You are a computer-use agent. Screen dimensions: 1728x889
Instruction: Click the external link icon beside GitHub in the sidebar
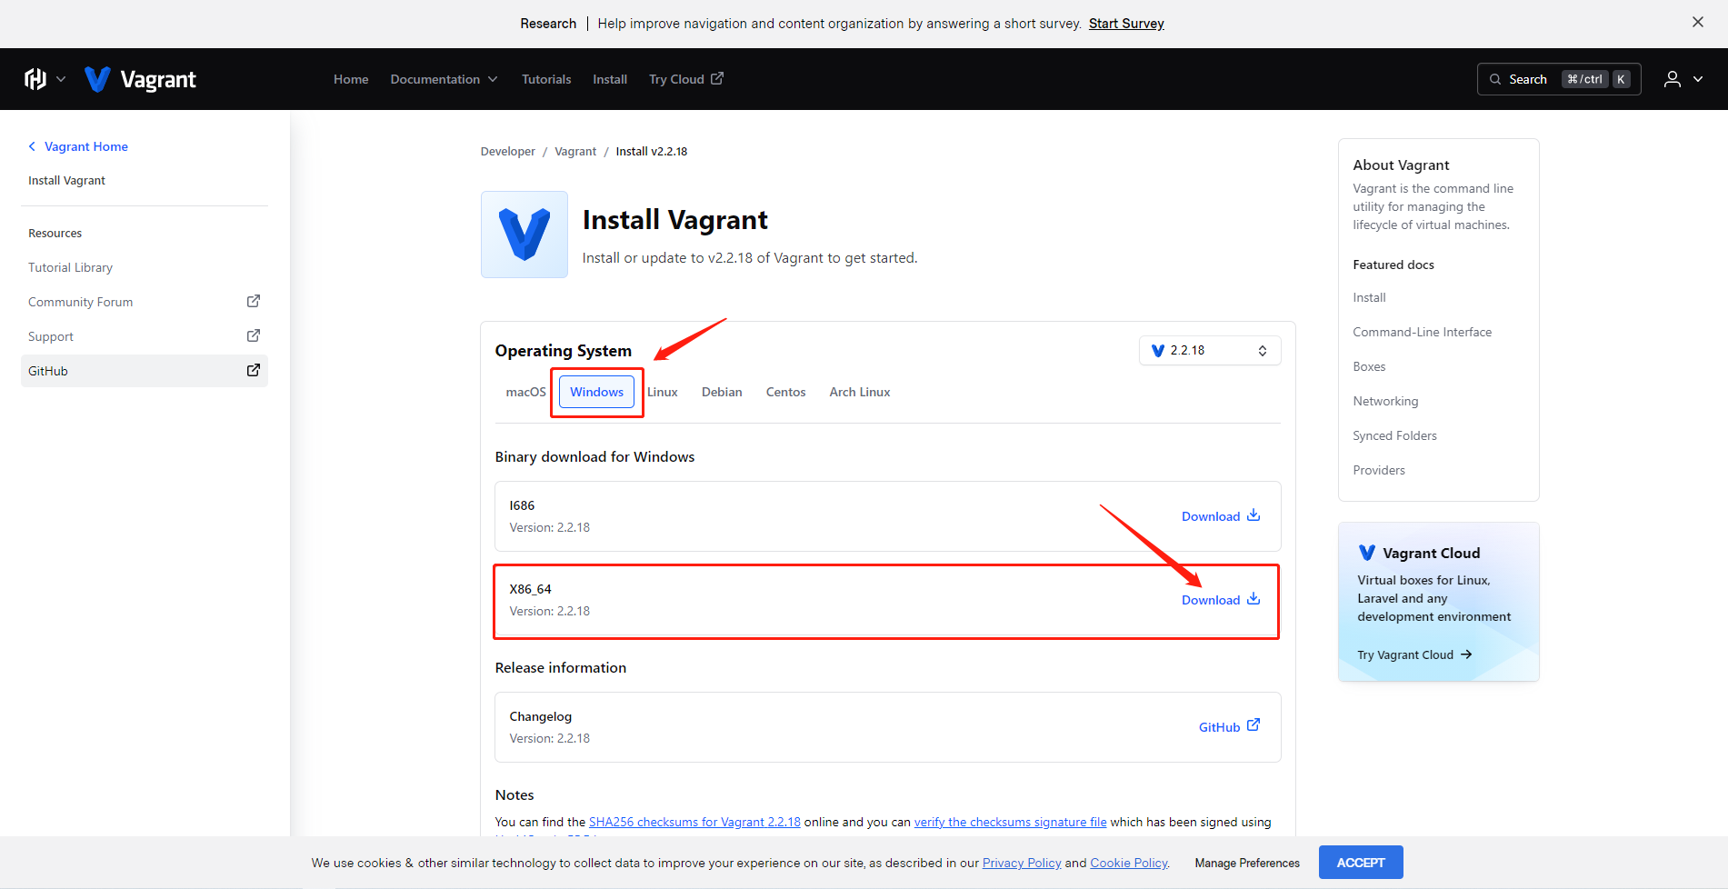(254, 370)
